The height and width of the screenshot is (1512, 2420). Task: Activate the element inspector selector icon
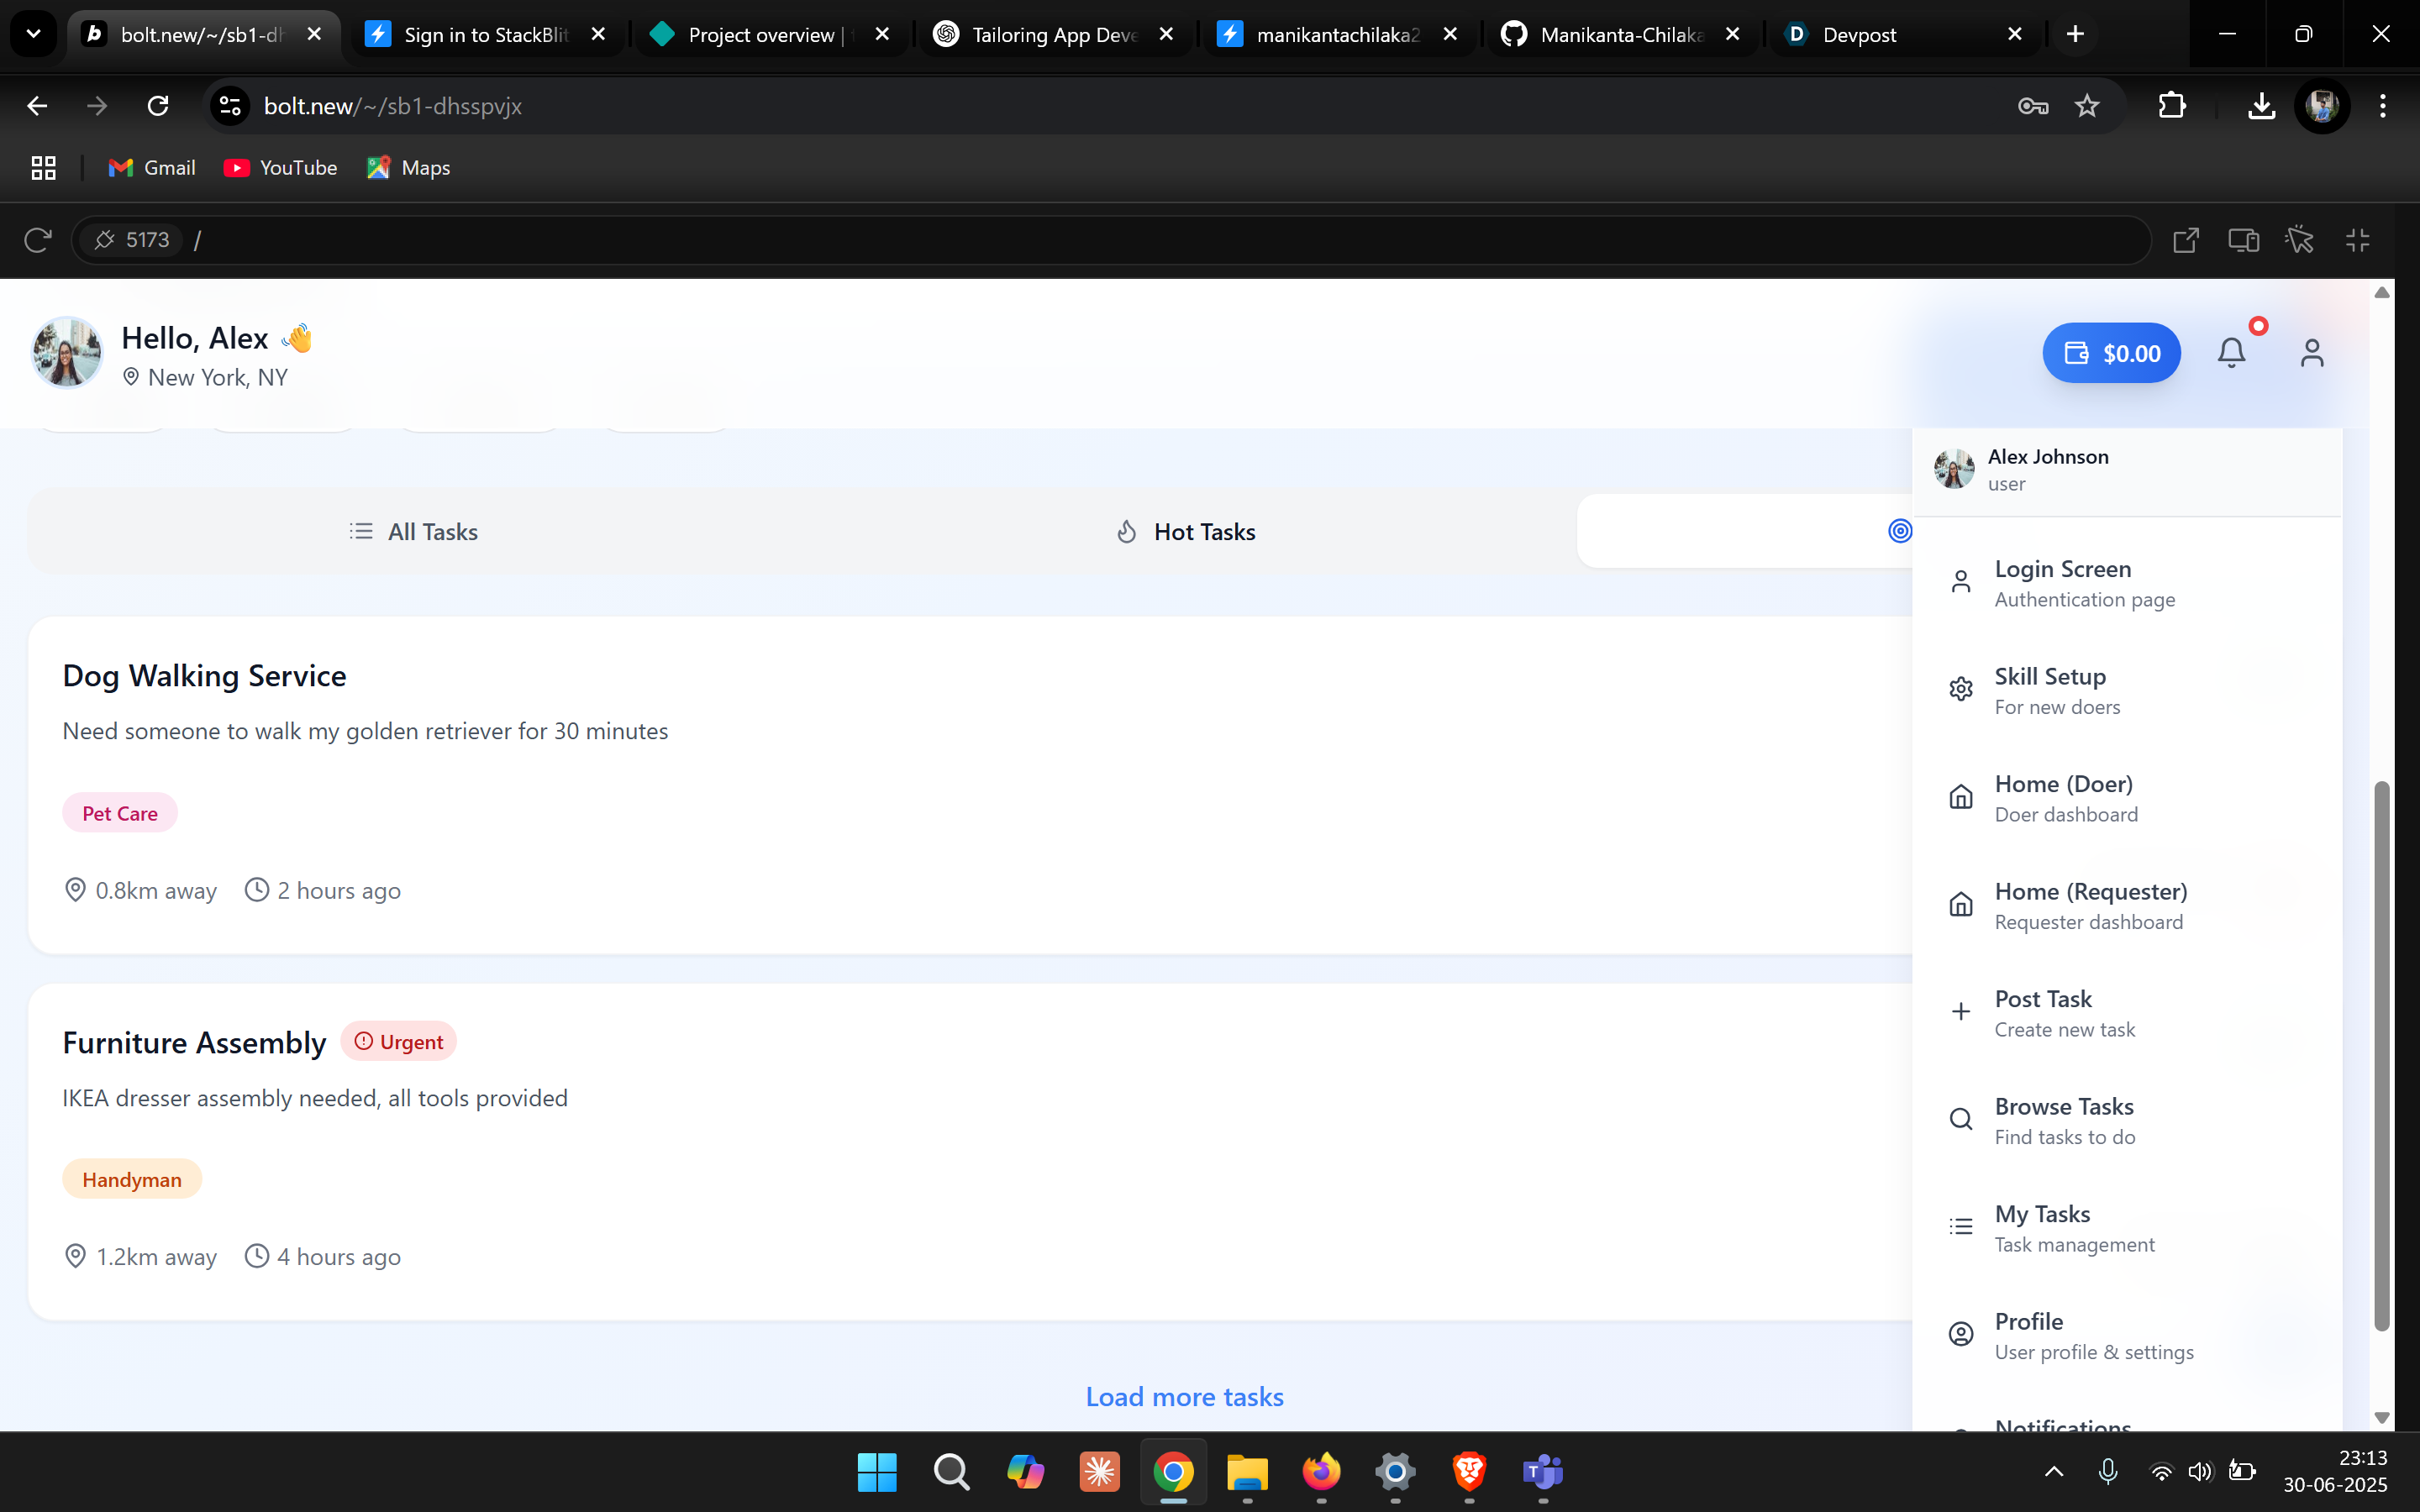2300,240
